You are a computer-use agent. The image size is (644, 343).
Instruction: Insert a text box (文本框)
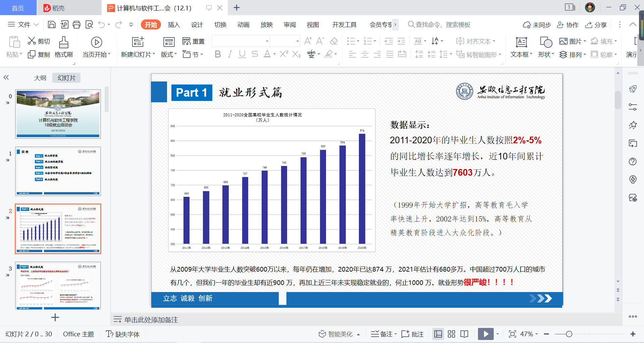click(521, 43)
